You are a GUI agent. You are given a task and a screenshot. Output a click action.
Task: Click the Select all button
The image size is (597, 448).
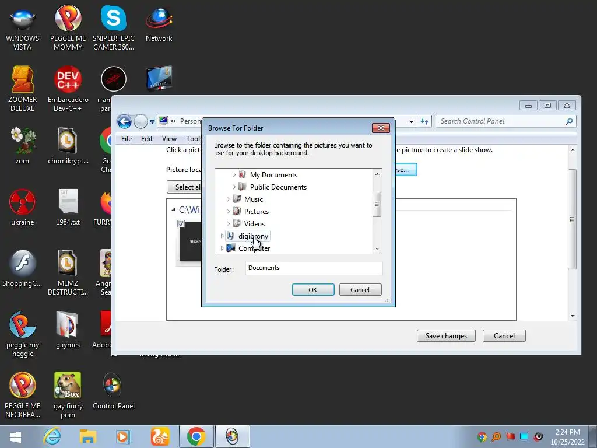tap(185, 187)
